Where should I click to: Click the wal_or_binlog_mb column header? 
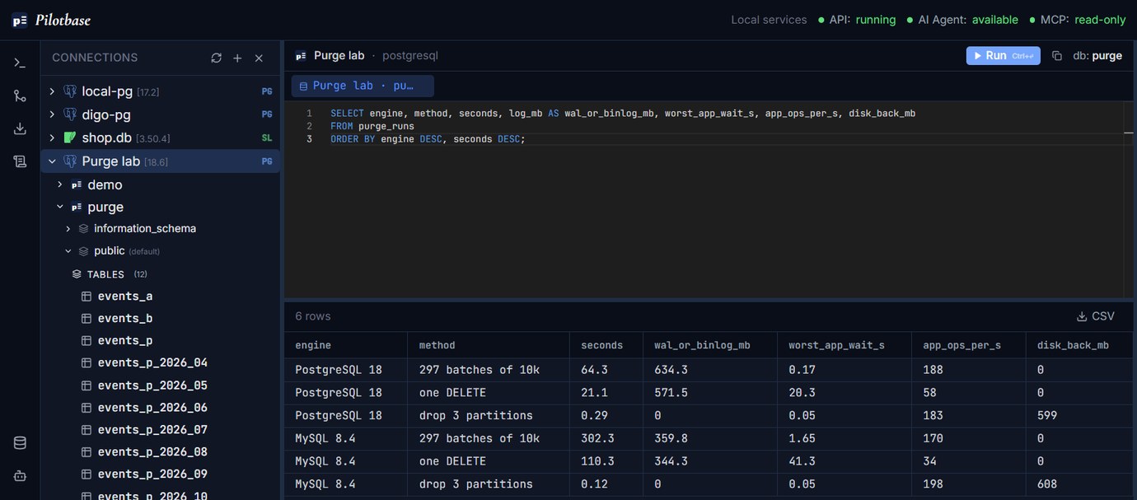[710, 345]
